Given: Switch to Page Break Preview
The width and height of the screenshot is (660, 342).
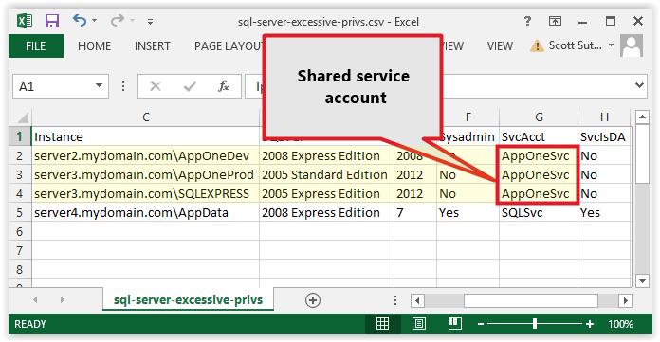Looking at the screenshot, I should 454,323.
